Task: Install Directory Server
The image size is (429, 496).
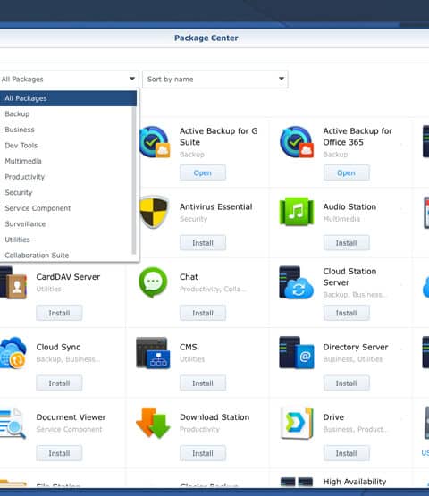Action: (346, 383)
